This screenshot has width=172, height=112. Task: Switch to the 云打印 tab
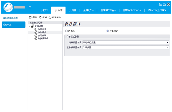point(44,10)
